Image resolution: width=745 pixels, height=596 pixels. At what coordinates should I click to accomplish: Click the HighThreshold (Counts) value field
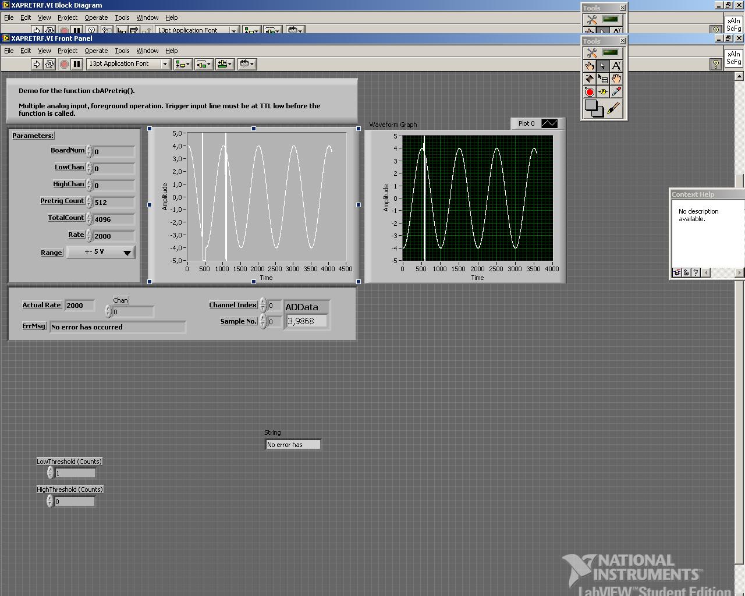coord(74,502)
